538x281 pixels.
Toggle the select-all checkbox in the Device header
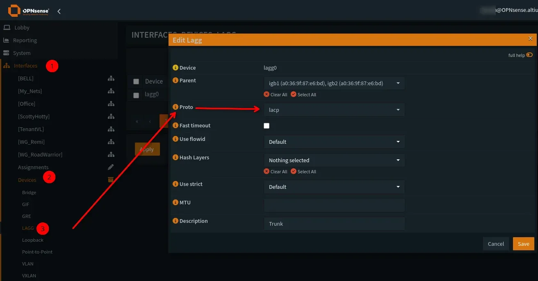click(136, 82)
